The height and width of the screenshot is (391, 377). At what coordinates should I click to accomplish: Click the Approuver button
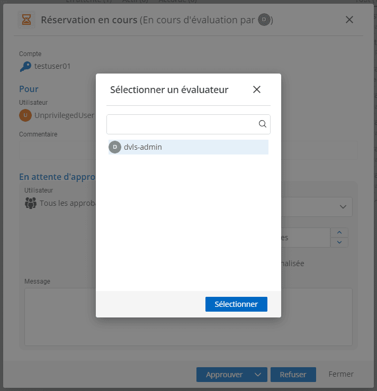(224, 375)
